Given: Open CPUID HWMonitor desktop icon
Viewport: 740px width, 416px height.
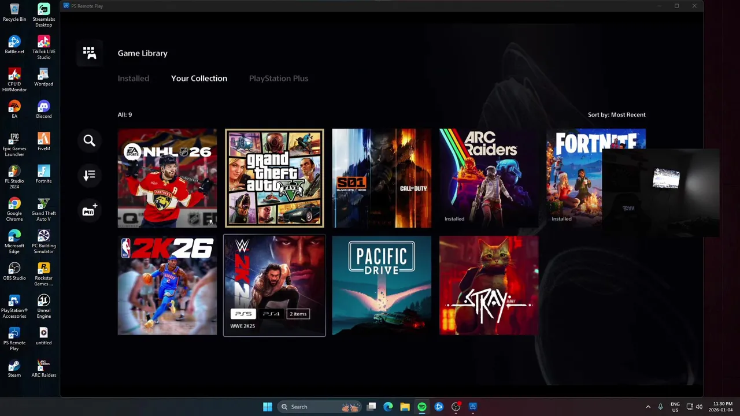Looking at the screenshot, I should pyautogui.click(x=14, y=80).
